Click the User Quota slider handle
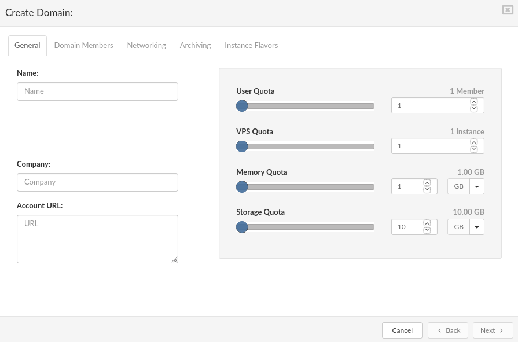The image size is (518, 342). pos(242,106)
